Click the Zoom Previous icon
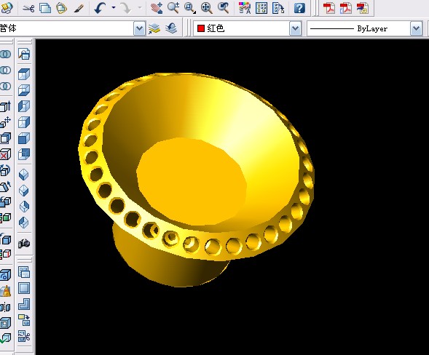The image size is (429, 355). [224, 8]
